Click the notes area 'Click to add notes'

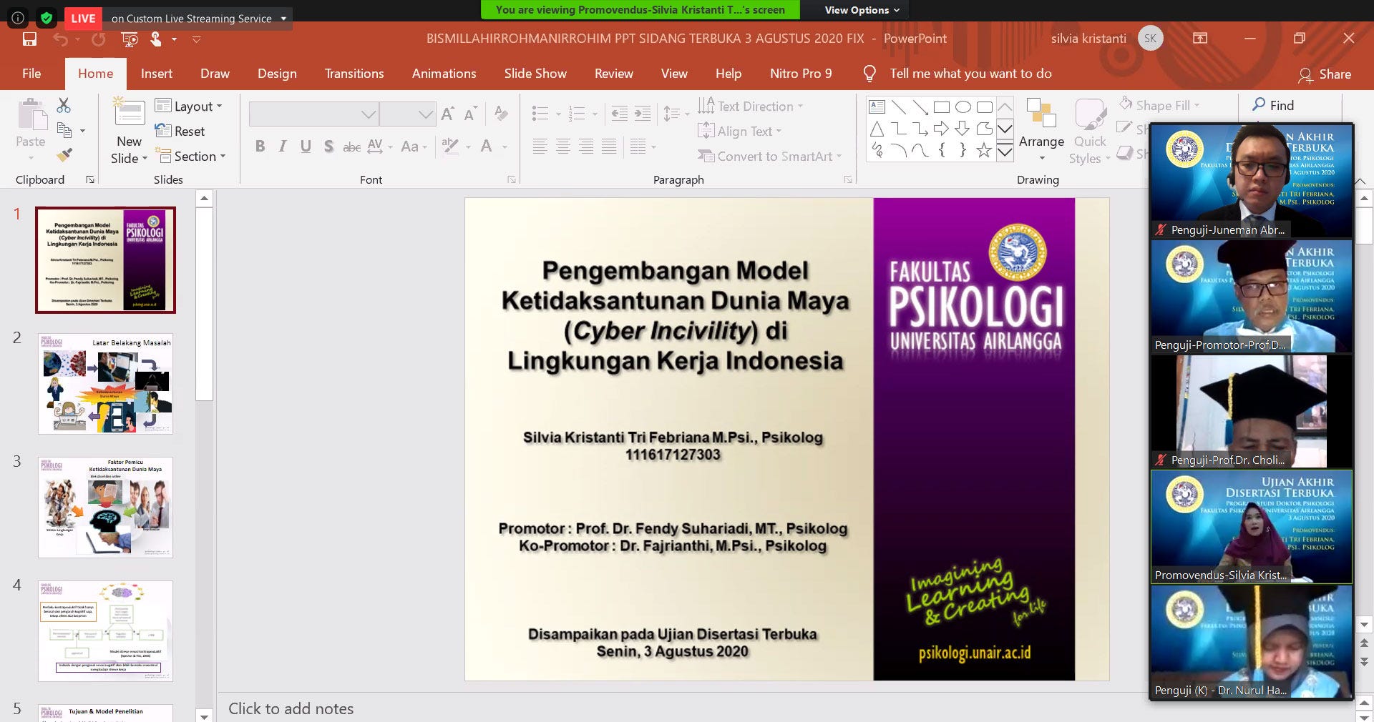[291, 708]
